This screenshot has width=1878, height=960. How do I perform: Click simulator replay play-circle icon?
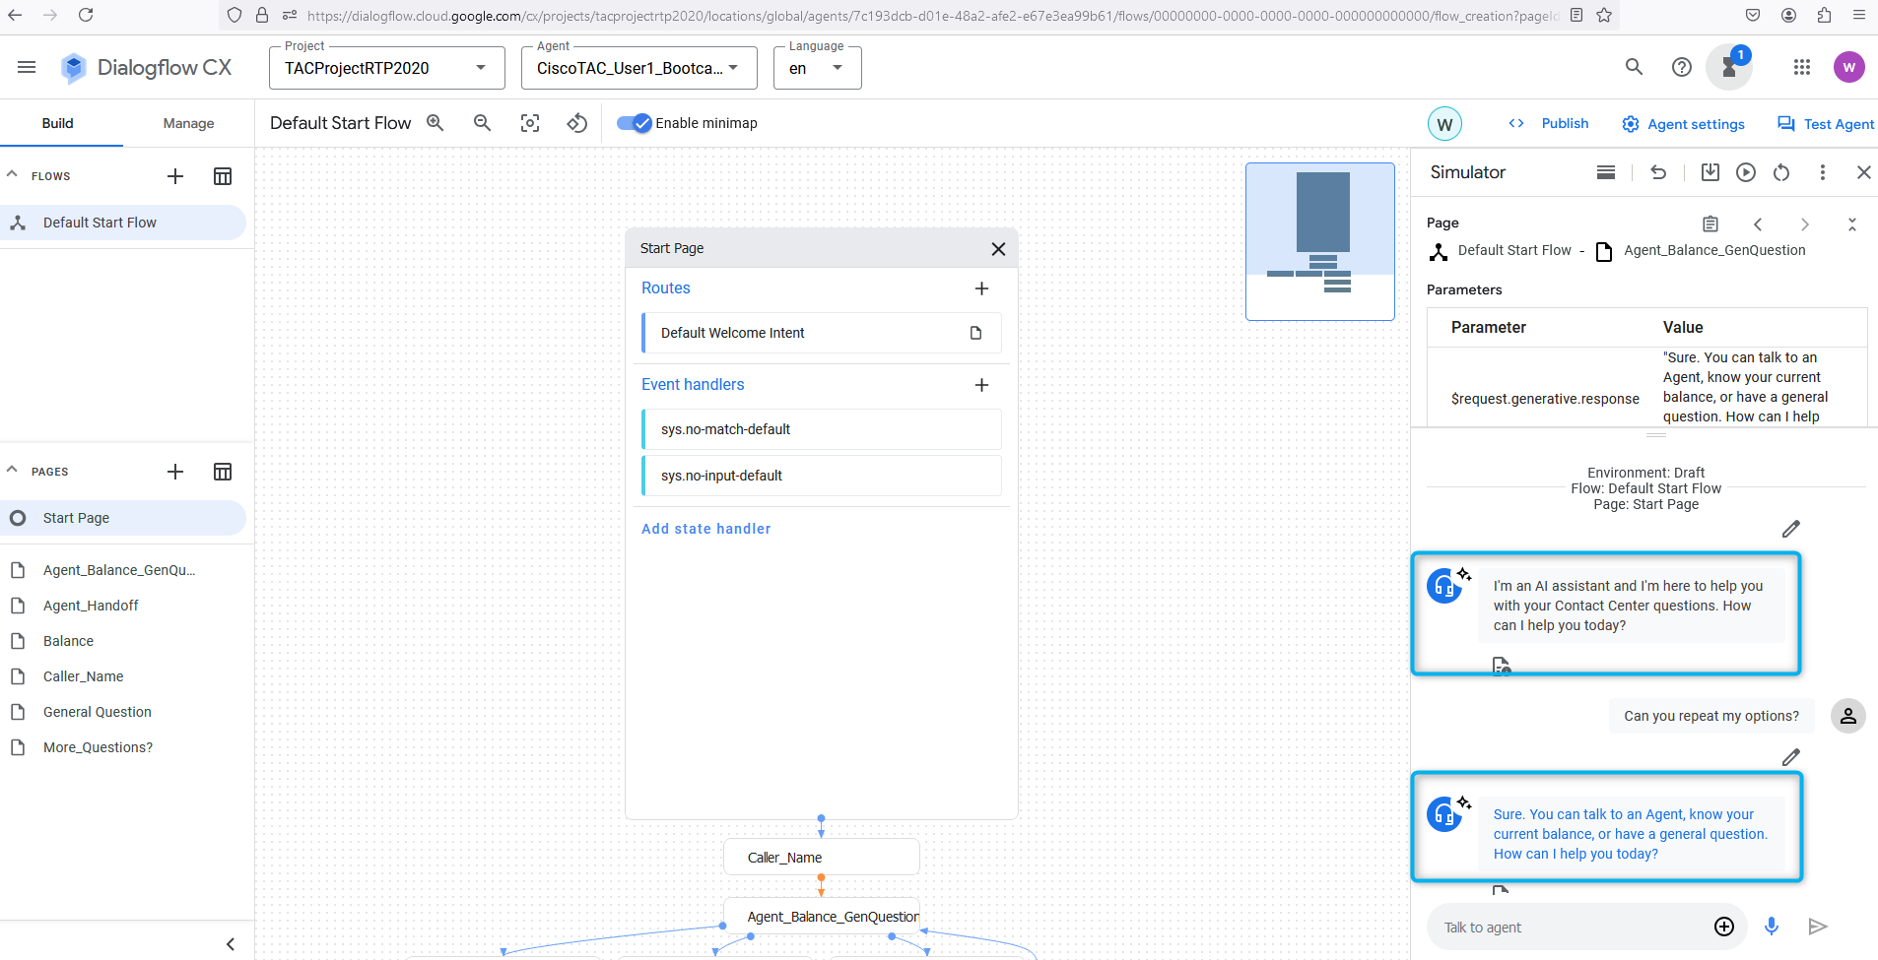click(x=1746, y=172)
